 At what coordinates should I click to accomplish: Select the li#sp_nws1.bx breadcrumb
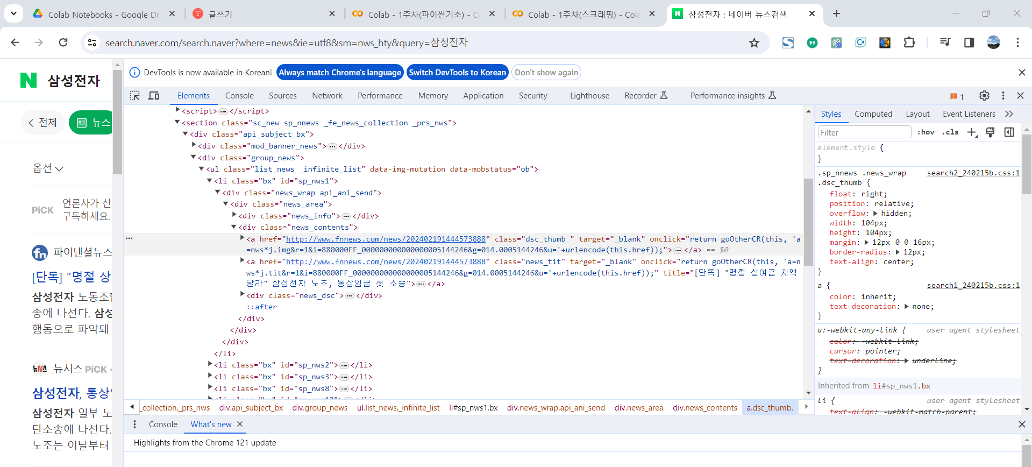[473, 408]
